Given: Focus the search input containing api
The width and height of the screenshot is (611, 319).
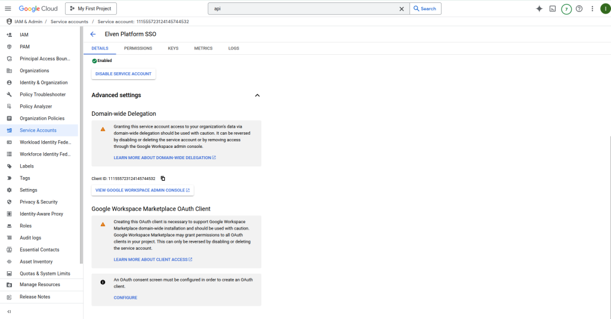Looking at the screenshot, I should click(x=304, y=8).
